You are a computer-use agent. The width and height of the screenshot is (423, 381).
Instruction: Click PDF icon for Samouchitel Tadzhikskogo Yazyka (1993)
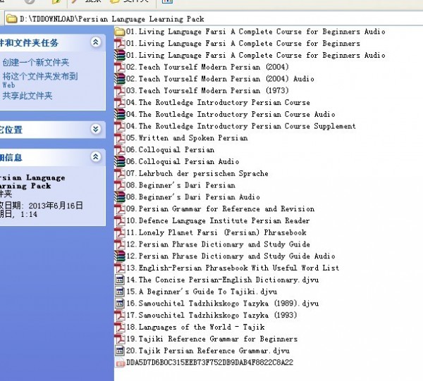pyautogui.click(x=120, y=316)
